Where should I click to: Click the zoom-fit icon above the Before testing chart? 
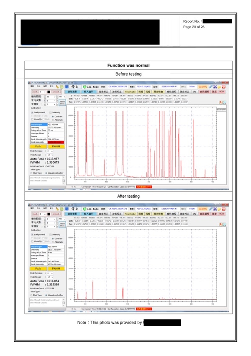[225, 102]
